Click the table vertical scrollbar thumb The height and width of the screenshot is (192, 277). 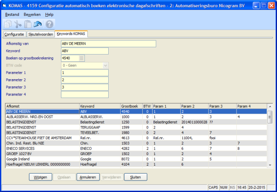(x=270, y=117)
